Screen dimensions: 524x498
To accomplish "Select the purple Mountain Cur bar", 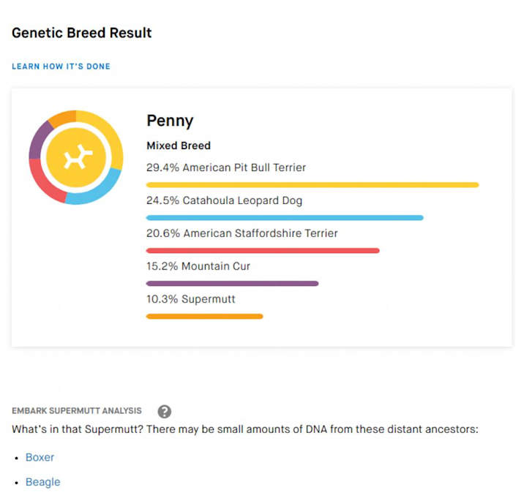I will [x=232, y=284].
